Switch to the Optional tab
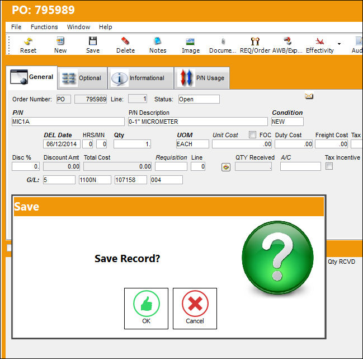This screenshot has height=359, width=363. coord(82,78)
